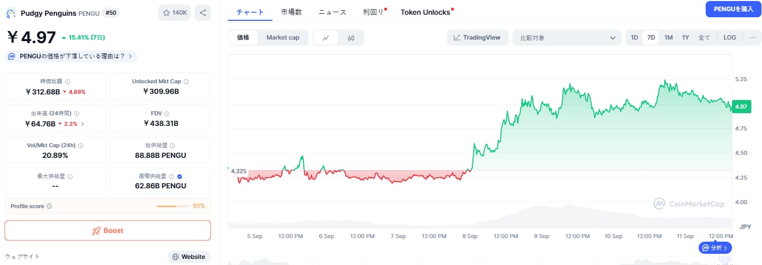
Task: Toggle LOG scale on chart
Action: point(730,38)
